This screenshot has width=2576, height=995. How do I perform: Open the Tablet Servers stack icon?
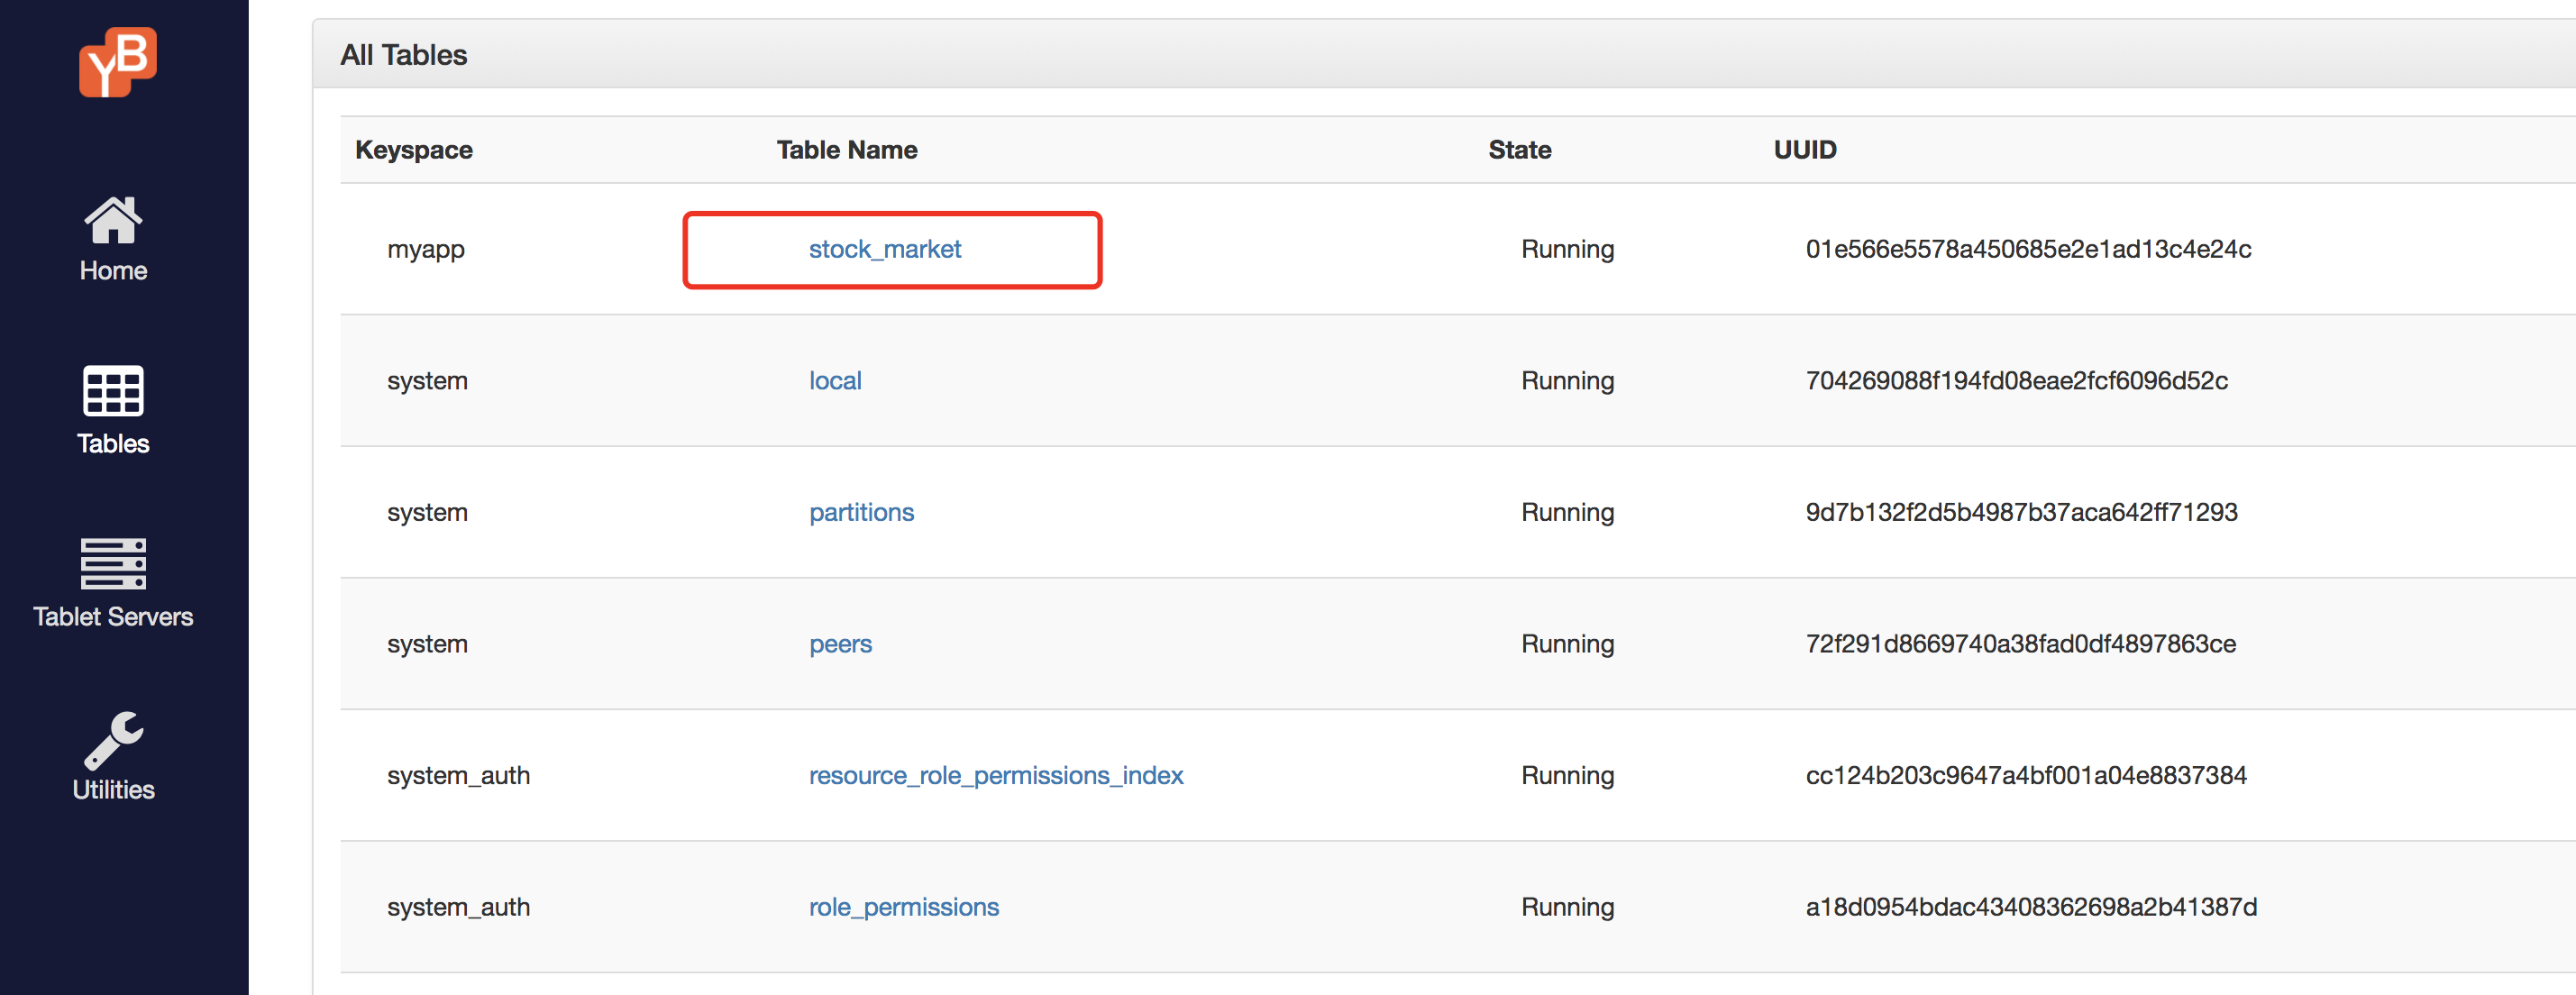click(x=113, y=564)
